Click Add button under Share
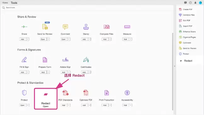 tap(23, 39)
